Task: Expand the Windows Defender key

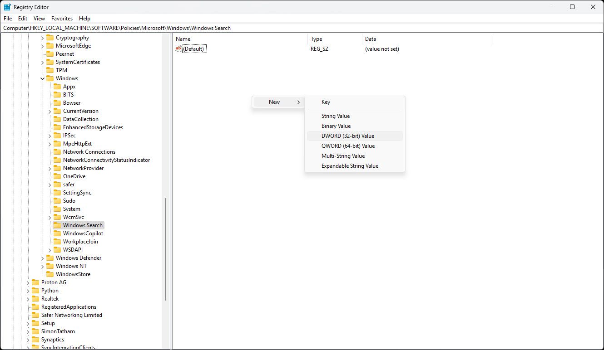Action: pyautogui.click(x=43, y=258)
